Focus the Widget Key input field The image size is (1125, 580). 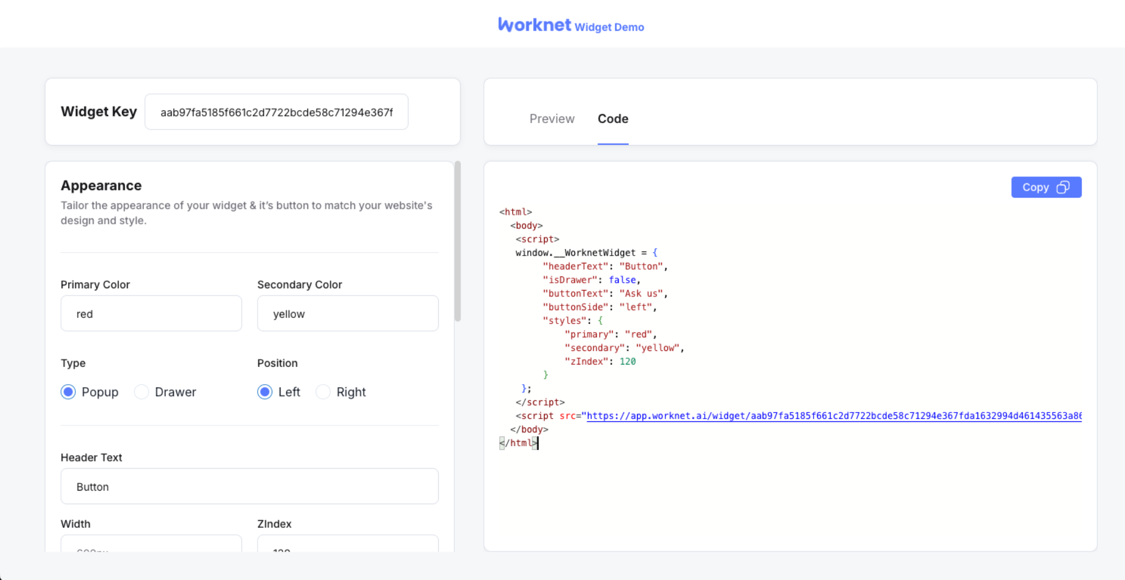click(x=276, y=112)
